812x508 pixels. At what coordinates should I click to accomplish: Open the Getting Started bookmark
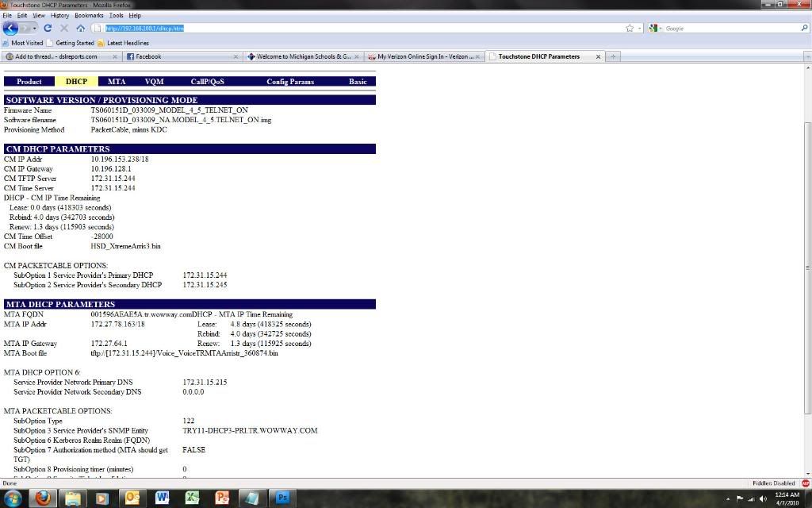(71, 43)
